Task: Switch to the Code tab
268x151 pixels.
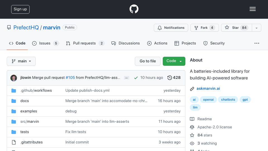Action: [17, 43]
